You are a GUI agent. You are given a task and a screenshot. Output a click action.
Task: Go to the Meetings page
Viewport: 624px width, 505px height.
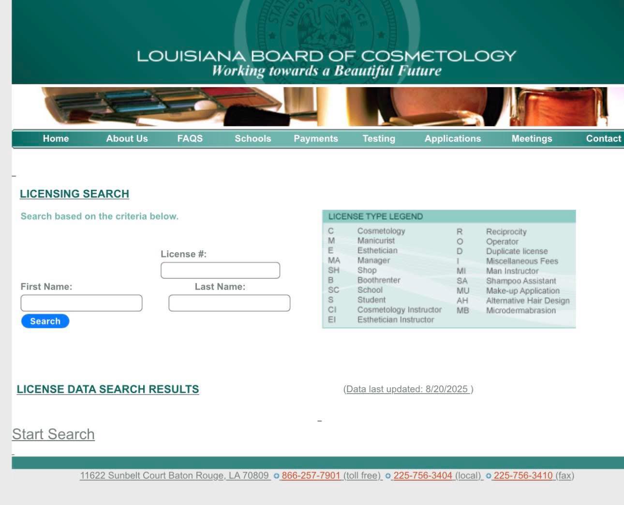[x=532, y=138]
